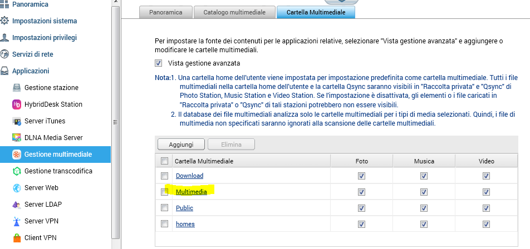Open the homes folder link
Viewport: 530px width, 249px height.
coord(185,224)
